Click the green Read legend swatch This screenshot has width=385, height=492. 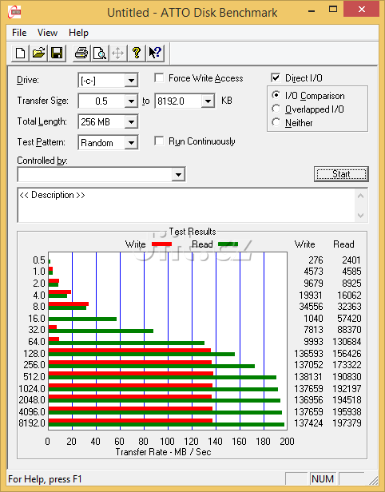(x=228, y=244)
